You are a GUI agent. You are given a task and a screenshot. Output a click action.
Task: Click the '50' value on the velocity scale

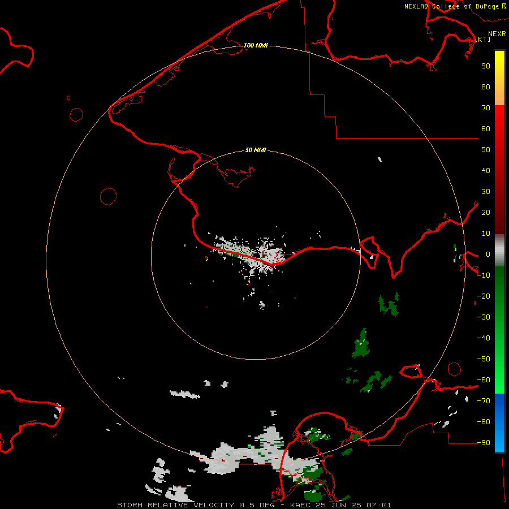click(486, 150)
